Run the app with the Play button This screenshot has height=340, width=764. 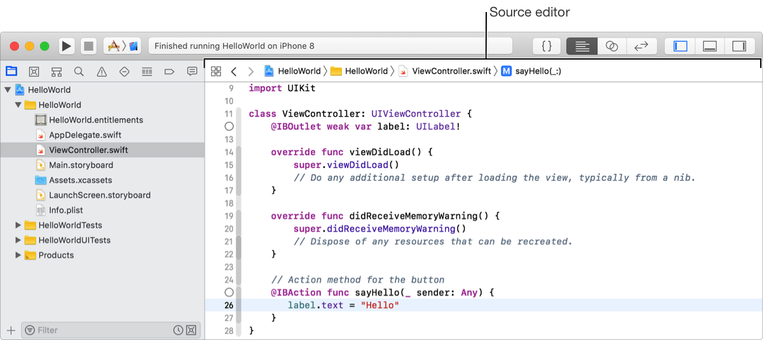[x=67, y=46]
